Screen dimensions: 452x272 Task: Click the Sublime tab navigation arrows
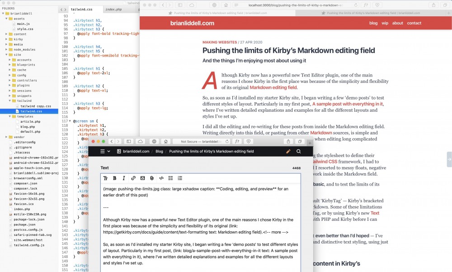coord(63,10)
